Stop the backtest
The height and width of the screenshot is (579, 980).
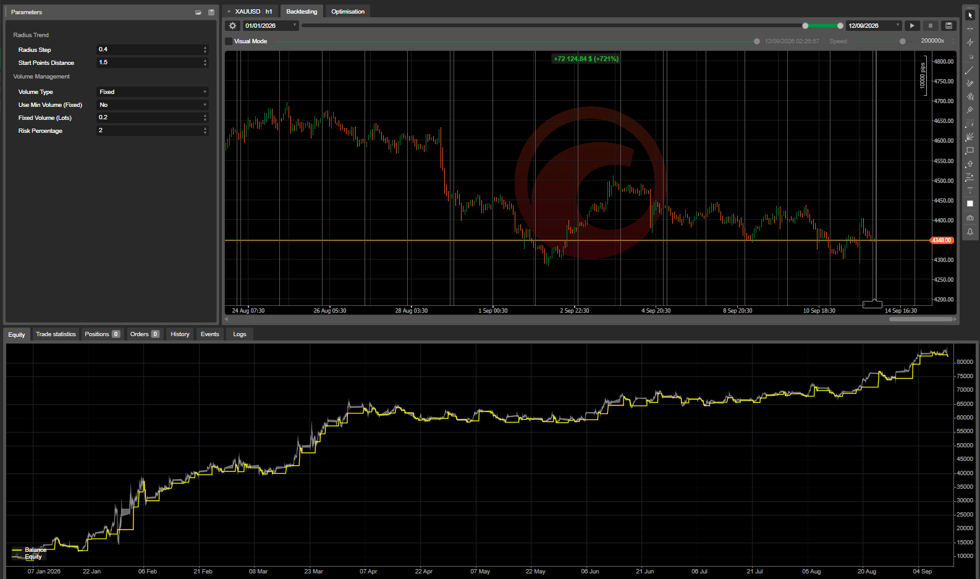click(x=931, y=26)
